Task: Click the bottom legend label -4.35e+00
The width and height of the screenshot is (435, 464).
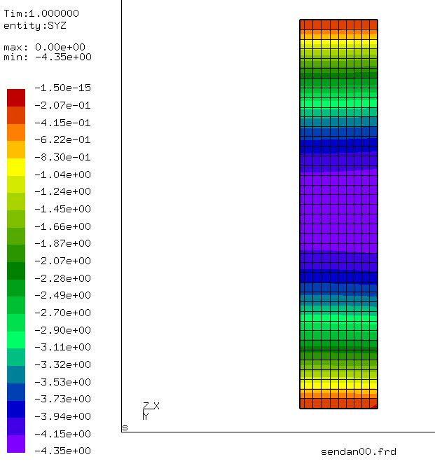Action: [62, 451]
